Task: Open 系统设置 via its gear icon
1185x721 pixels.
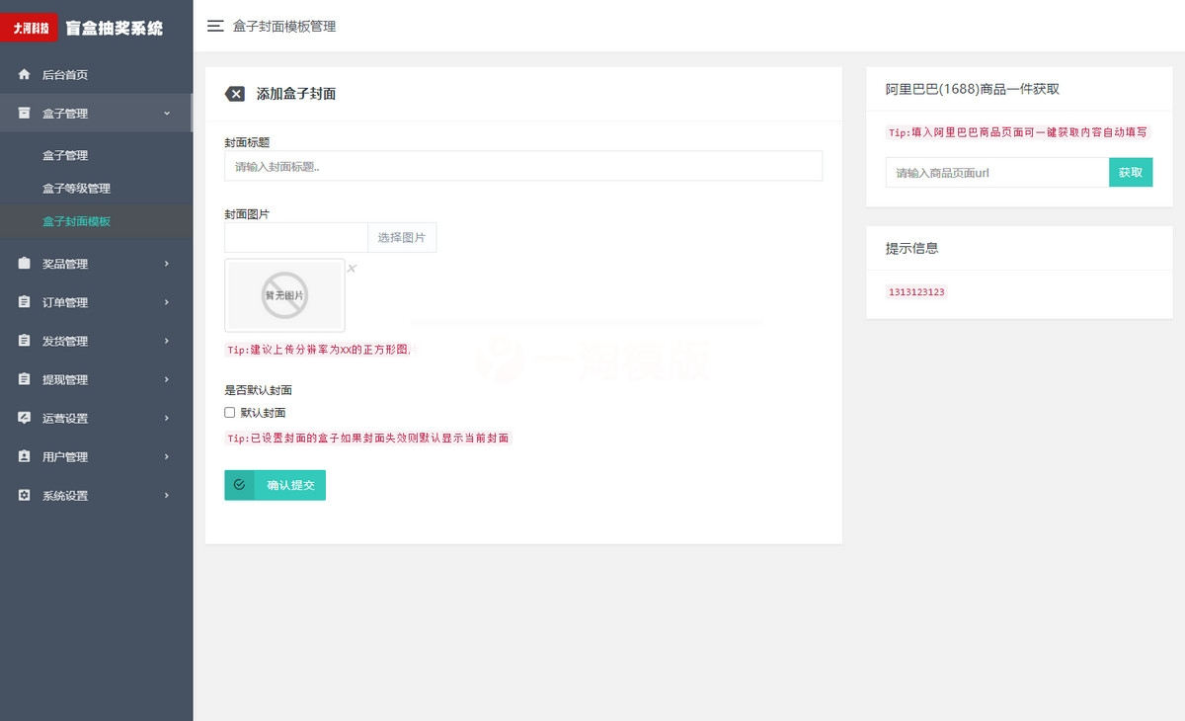Action: pyautogui.click(x=23, y=495)
